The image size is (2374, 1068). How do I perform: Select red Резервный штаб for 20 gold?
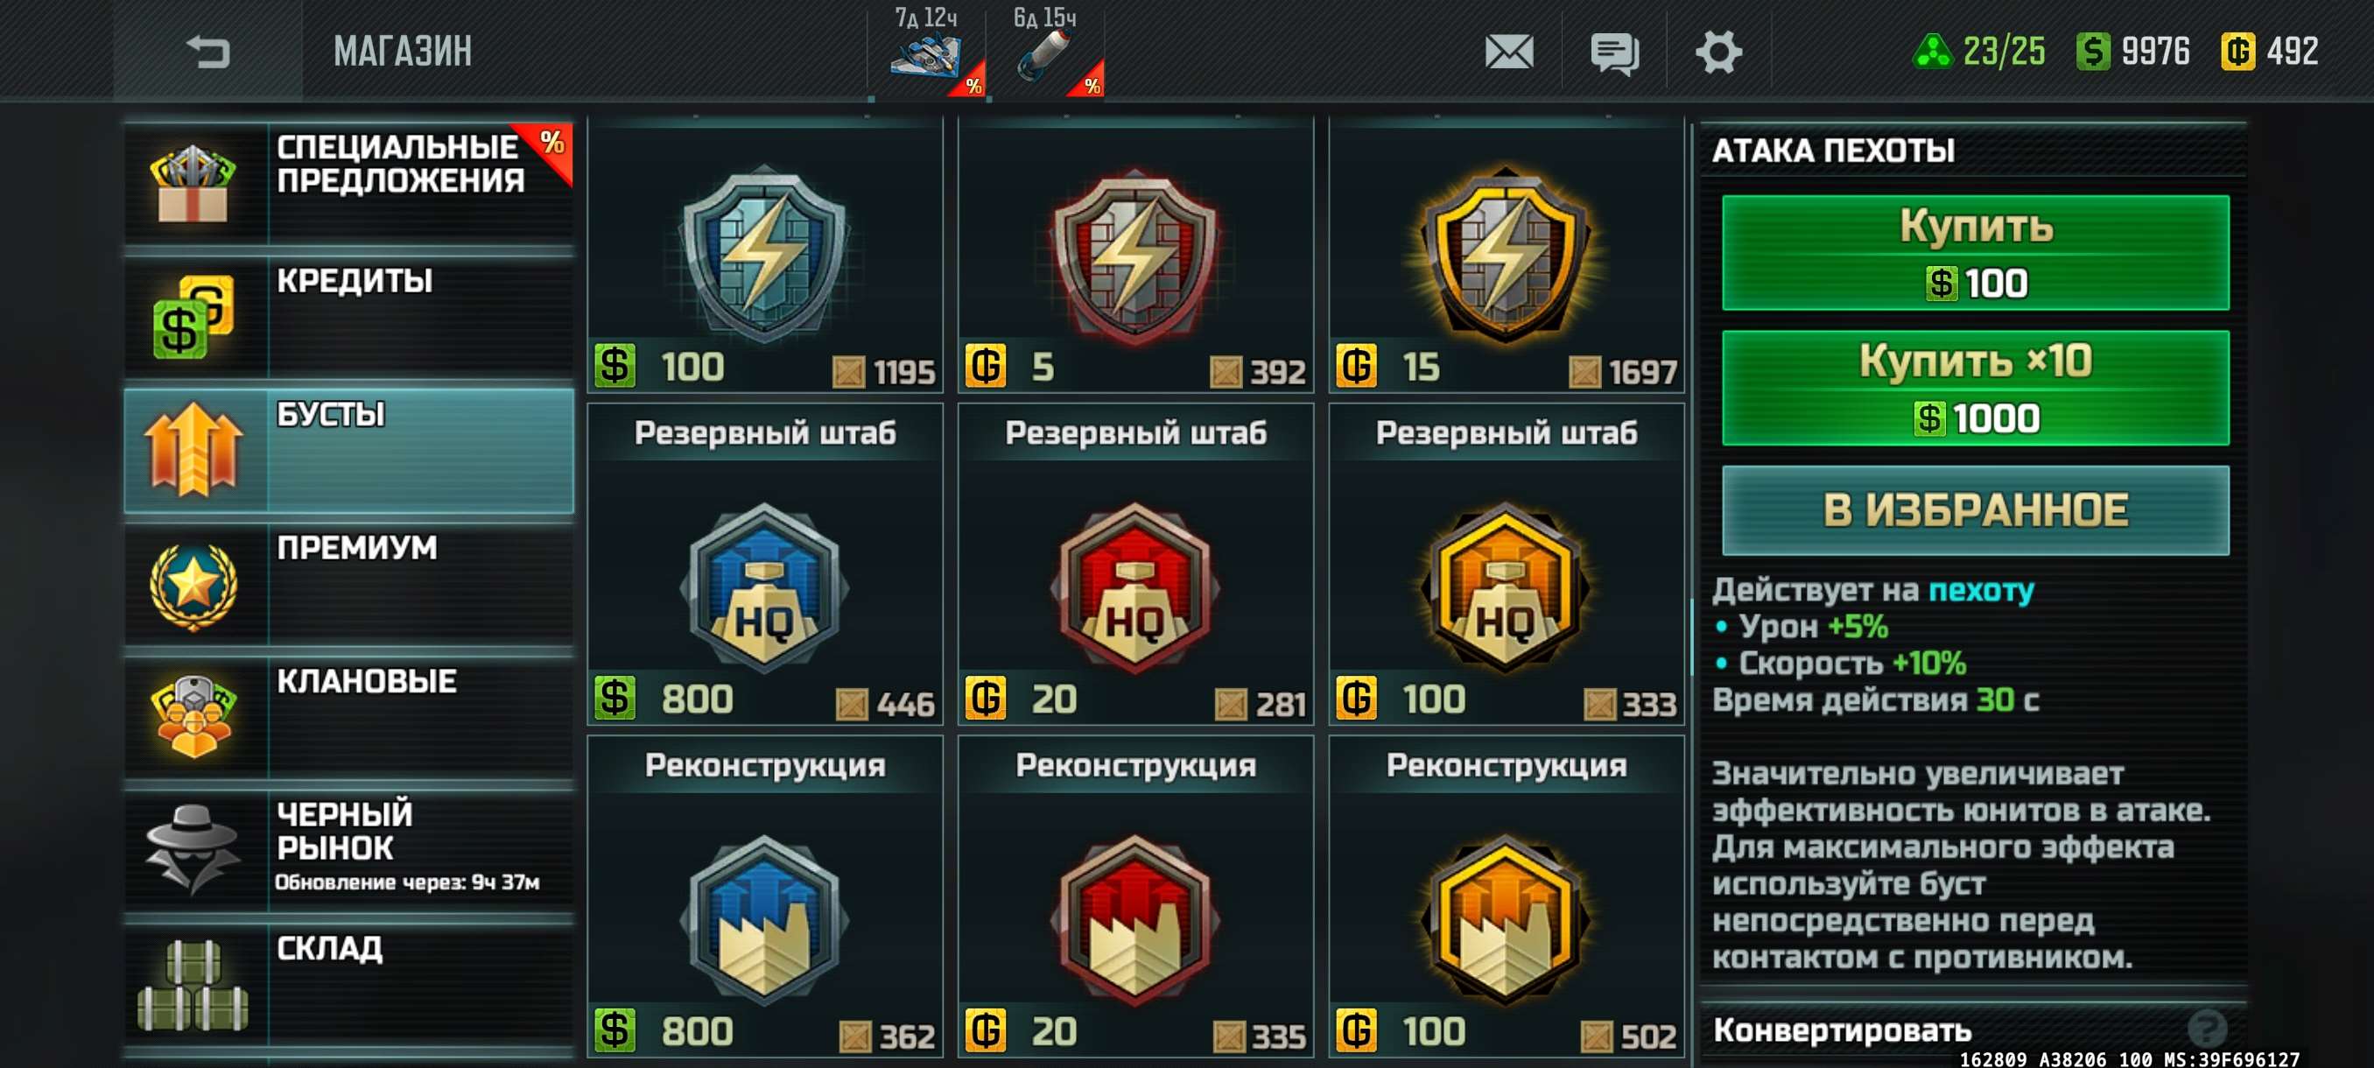click(1135, 564)
